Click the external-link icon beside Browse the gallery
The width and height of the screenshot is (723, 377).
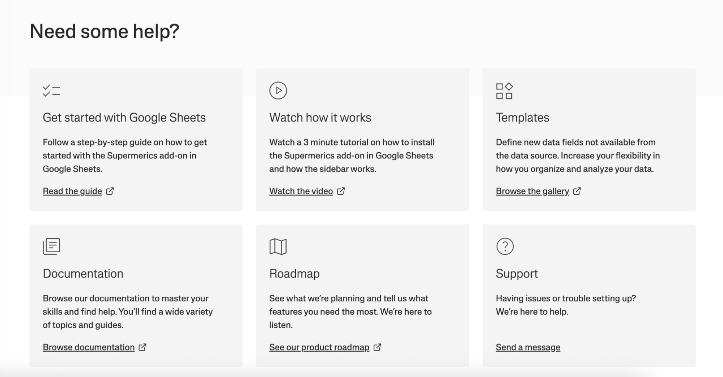coord(578,191)
